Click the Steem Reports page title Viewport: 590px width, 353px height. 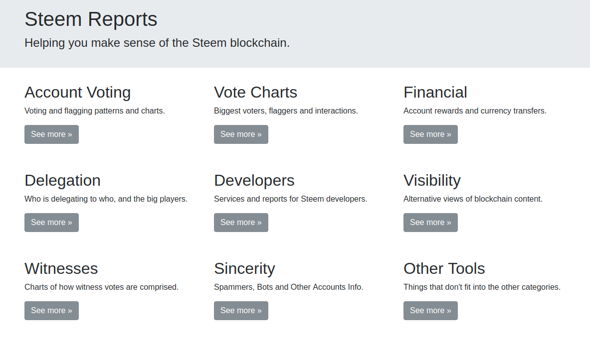pyautogui.click(x=91, y=19)
